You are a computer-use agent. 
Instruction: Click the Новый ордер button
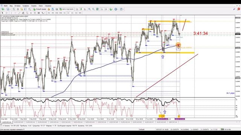click(x=40, y=9)
